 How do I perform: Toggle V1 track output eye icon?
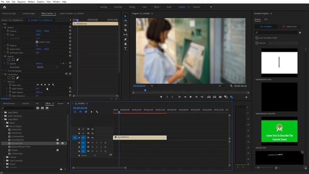[x=92, y=138]
